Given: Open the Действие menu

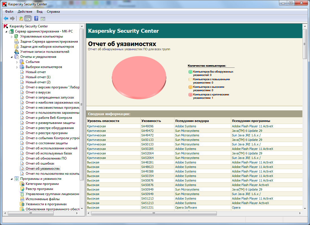Looking at the screenshot, I should coord(25,12).
